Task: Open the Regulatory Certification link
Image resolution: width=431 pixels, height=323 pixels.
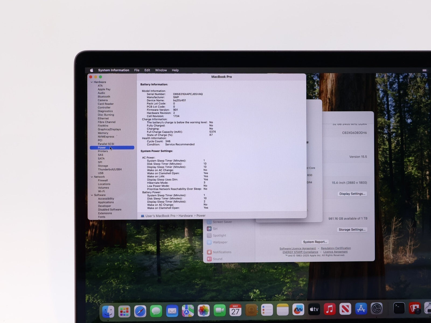Action: click(336, 248)
